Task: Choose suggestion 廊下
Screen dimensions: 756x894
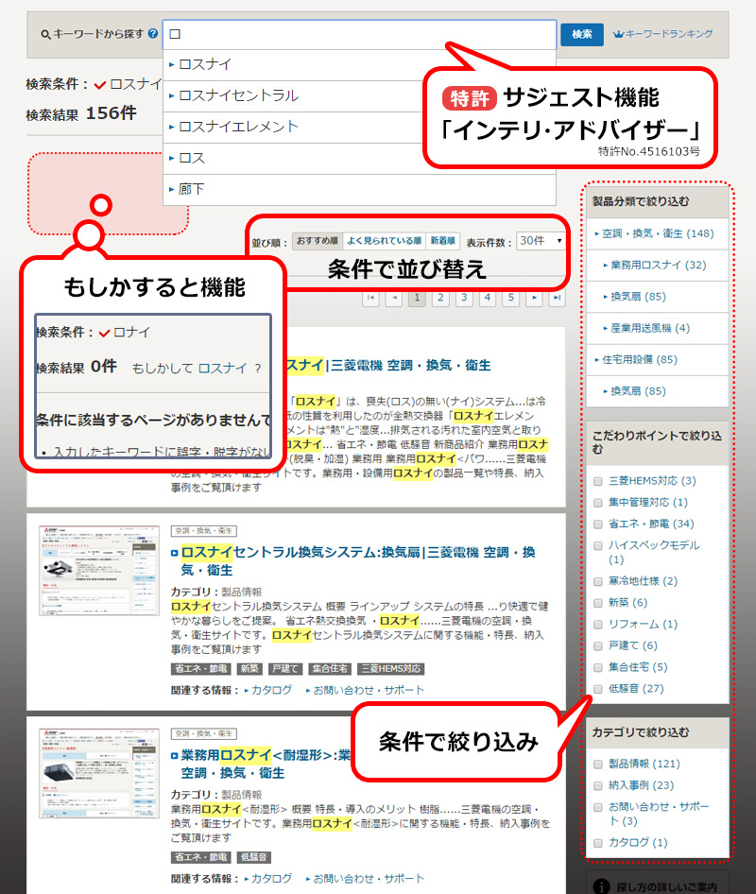Action: pyautogui.click(x=359, y=189)
